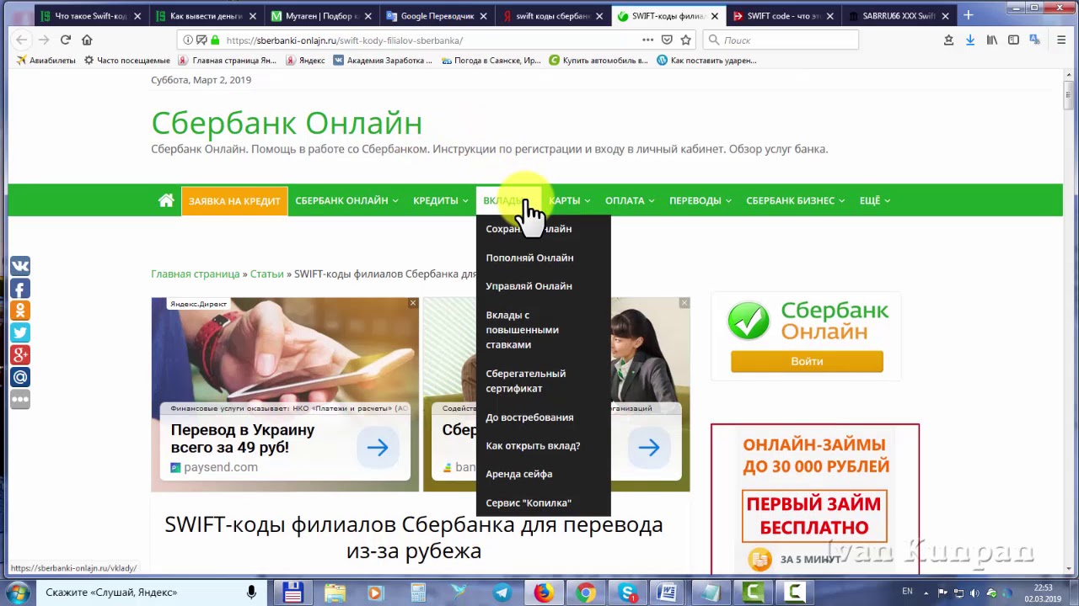1079x606 pixels.
Task: Expand Переводы dropdown menu
Action: pyautogui.click(x=700, y=200)
